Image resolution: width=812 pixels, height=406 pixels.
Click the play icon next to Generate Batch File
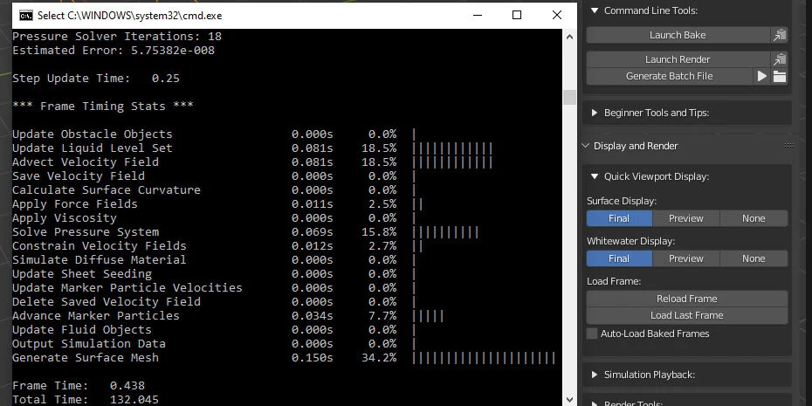762,77
